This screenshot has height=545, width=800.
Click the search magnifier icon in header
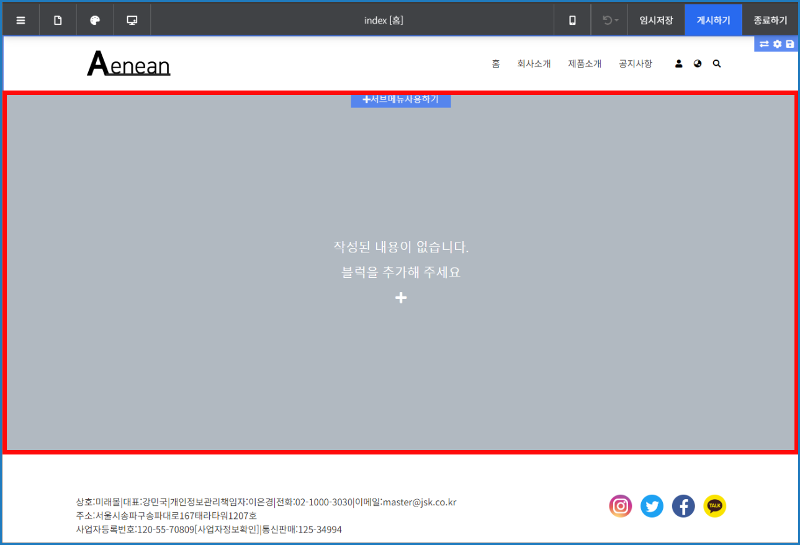tap(717, 64)
